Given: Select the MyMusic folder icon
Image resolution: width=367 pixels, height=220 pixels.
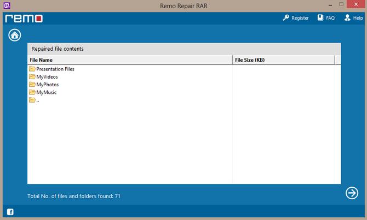Looking at the screenshot, I should (32, 92).
